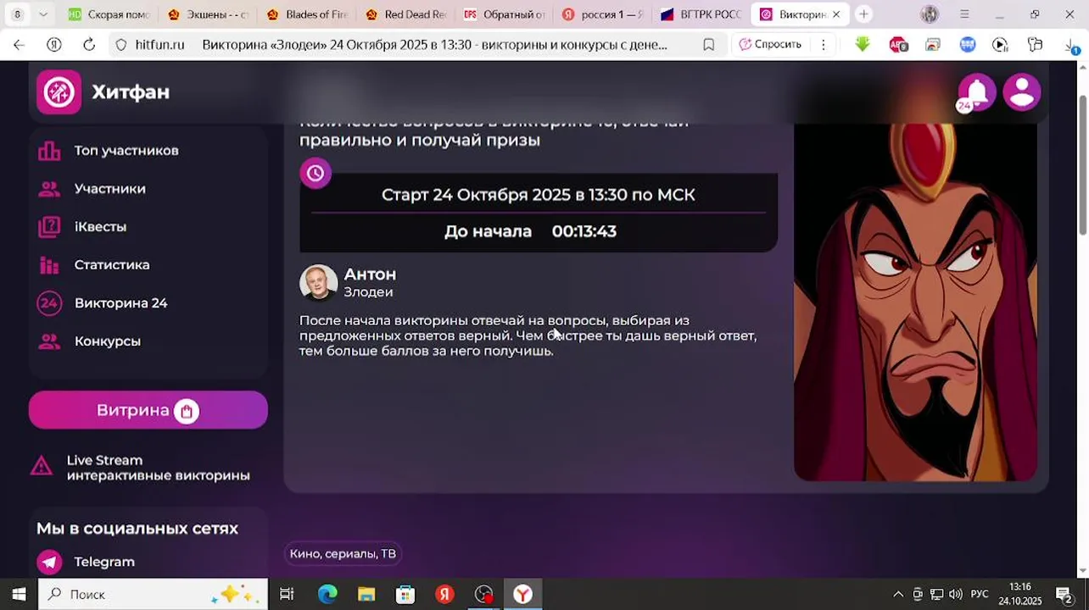Bookmark this page icon
This screenshot has height=610, width=1089.
(x=709, y=45)
